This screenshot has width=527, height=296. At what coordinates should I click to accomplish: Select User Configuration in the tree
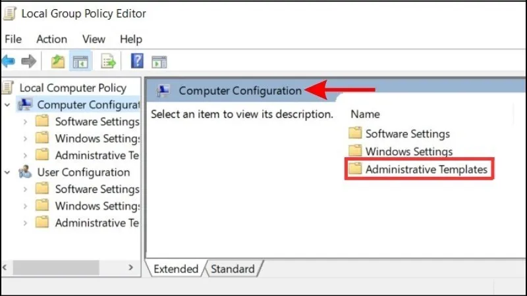tap(84, 172)
